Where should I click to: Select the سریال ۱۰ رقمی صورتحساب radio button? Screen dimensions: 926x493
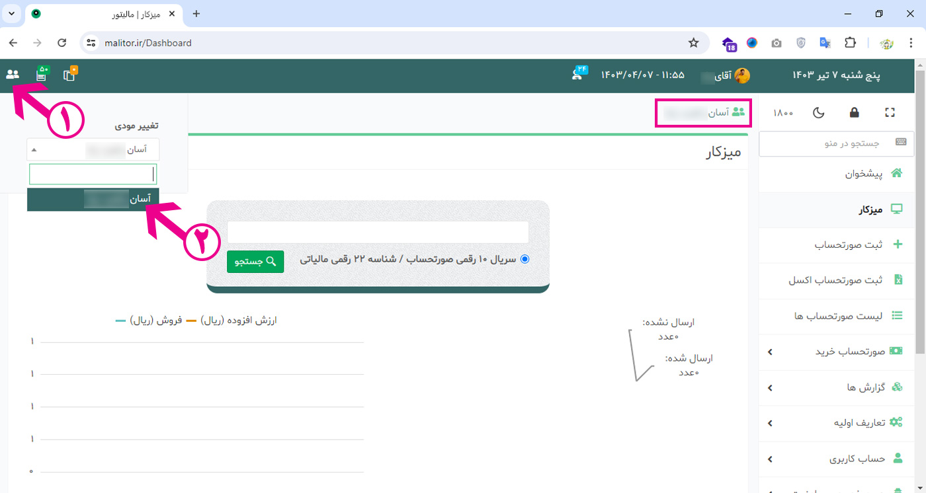525,259
